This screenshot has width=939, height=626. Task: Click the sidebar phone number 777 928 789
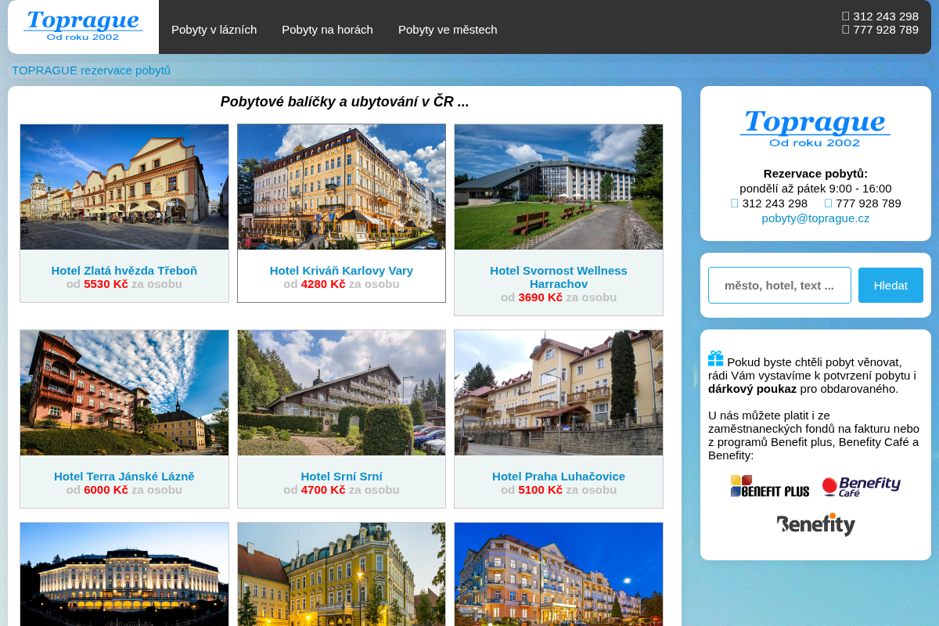pyautogui.click(x=869, y=203)
